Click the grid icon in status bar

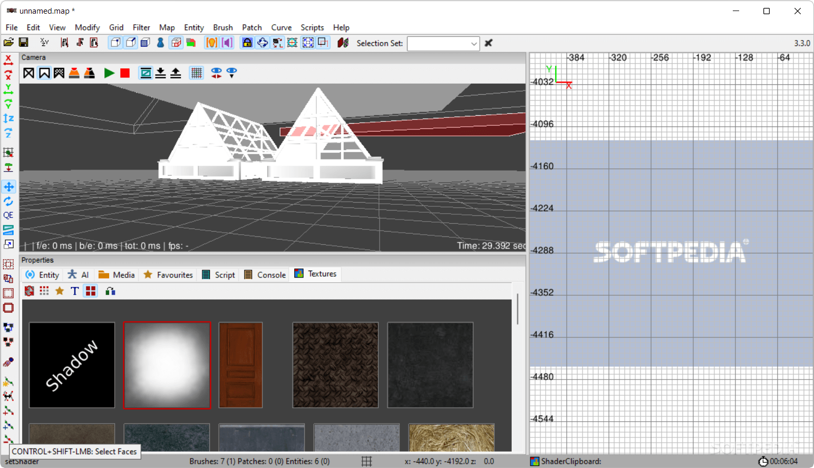pyautogui.click(x=367, y=461)
